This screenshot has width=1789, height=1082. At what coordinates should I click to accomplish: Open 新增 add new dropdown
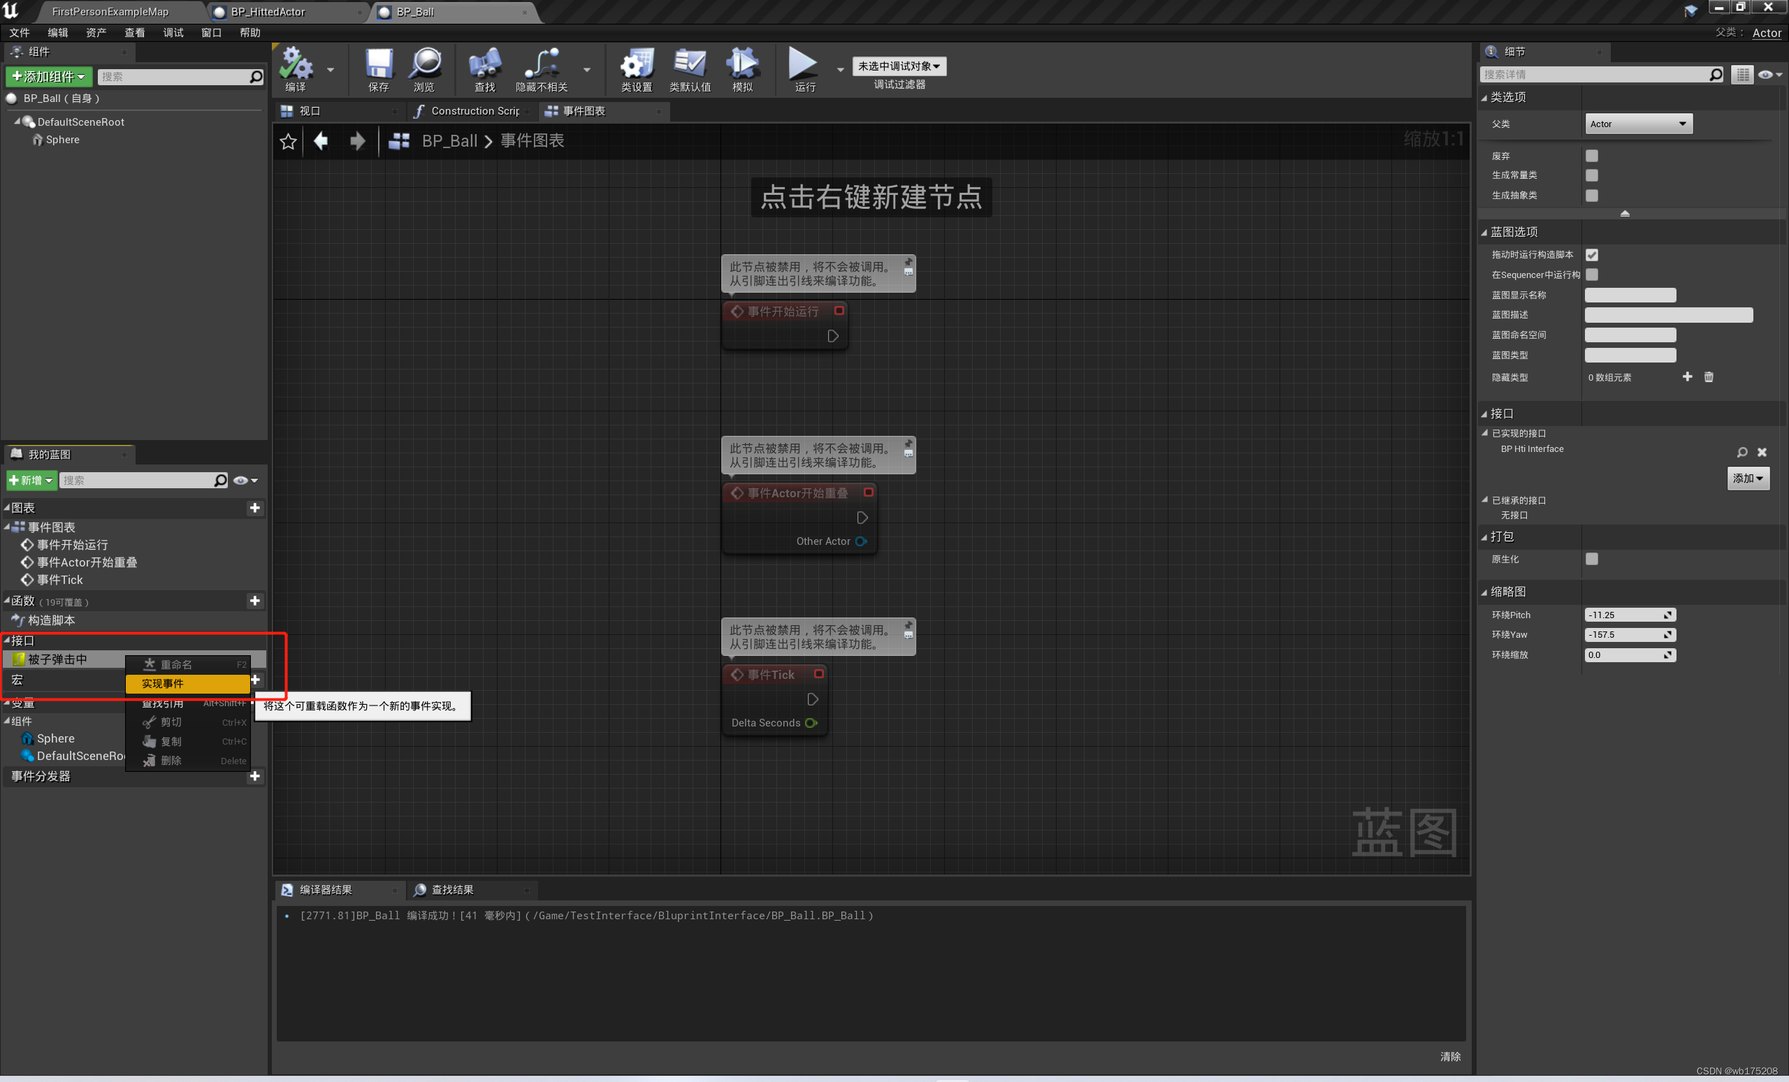[31, 481]
